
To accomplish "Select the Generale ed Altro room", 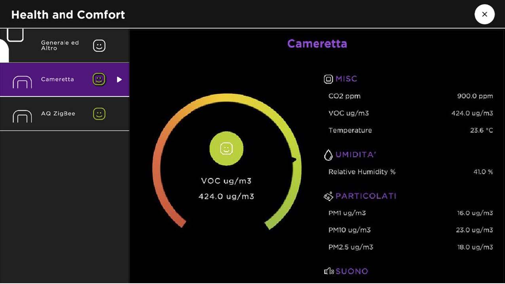I will click(x=60, y=45).
